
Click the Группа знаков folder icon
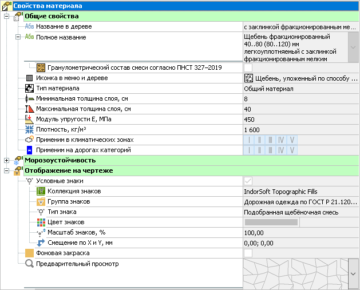41,201
